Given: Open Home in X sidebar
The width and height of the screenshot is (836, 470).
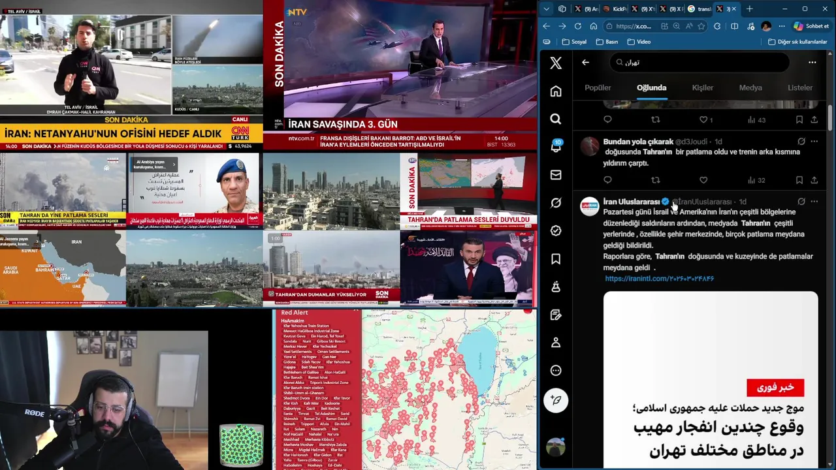Looking at the screenshot, I should (556, 91).
